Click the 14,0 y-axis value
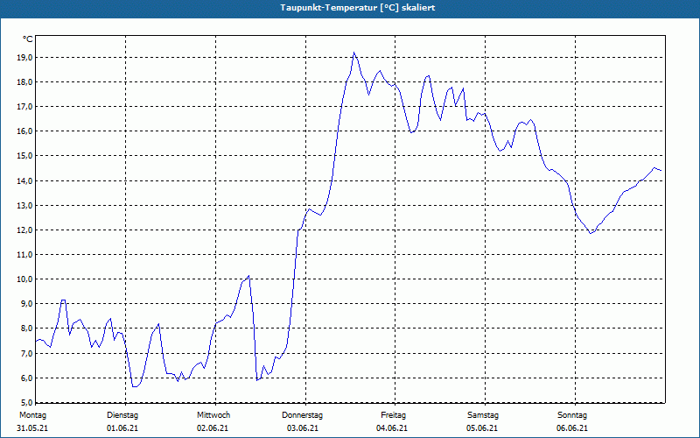The image size is (700, 438). pos(24,181)
